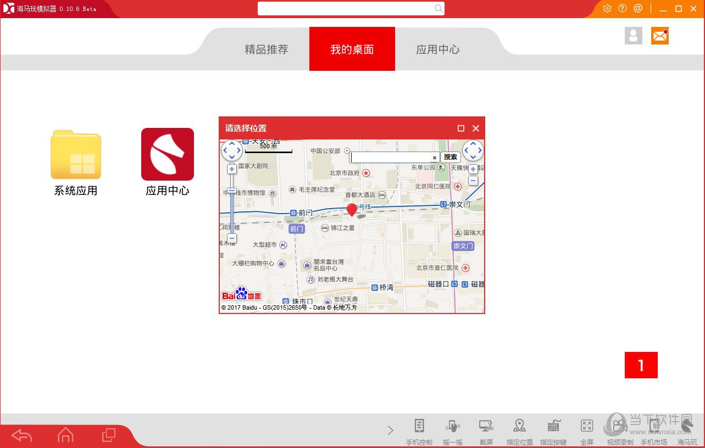
Task: Open the 海马玩 app icon in bottom toolbar
Action: point(687,432)
